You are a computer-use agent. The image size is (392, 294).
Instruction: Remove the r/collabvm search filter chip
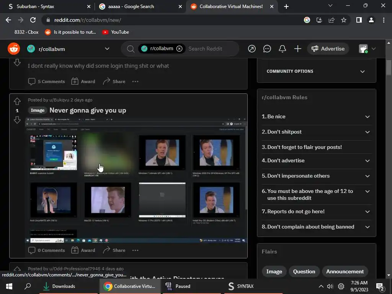pos(179,49)
